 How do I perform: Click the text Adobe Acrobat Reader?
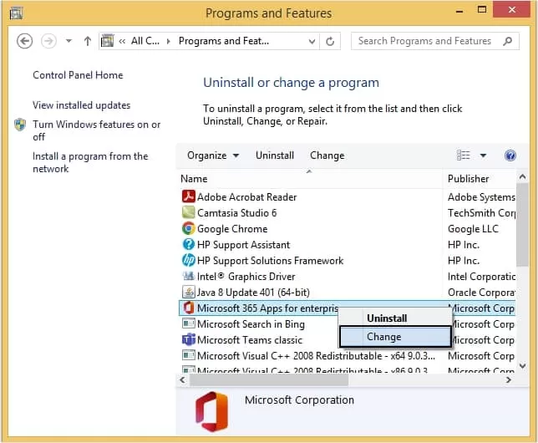[x=246, y=197]
